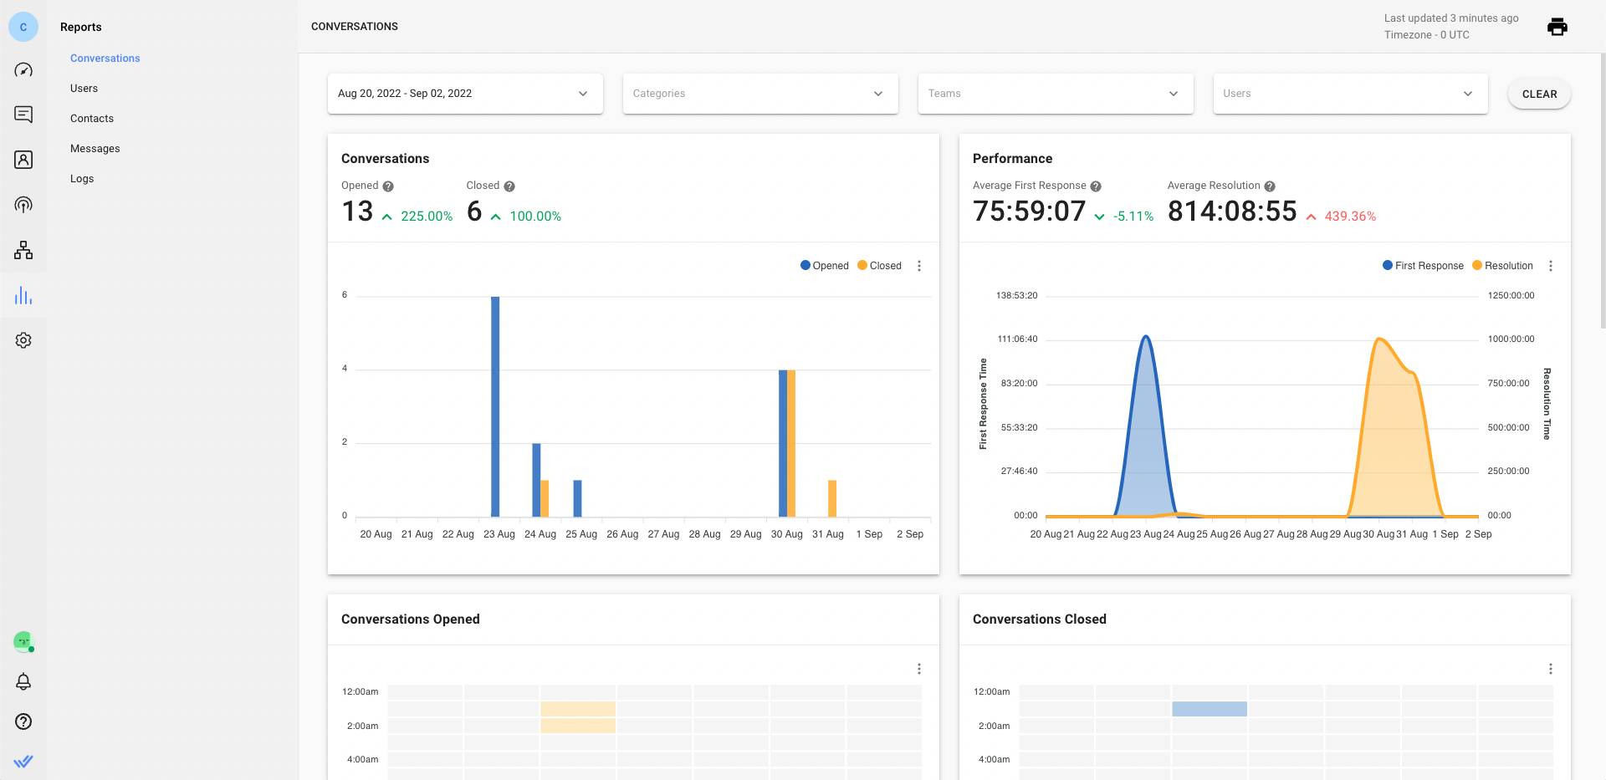
Task: Open Conversations Closed heatmap three-dot menu
Action: pos(1551,669)
